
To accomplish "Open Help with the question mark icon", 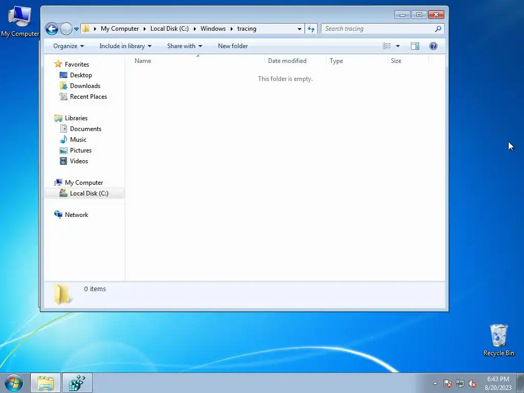I will click(433, 46).
